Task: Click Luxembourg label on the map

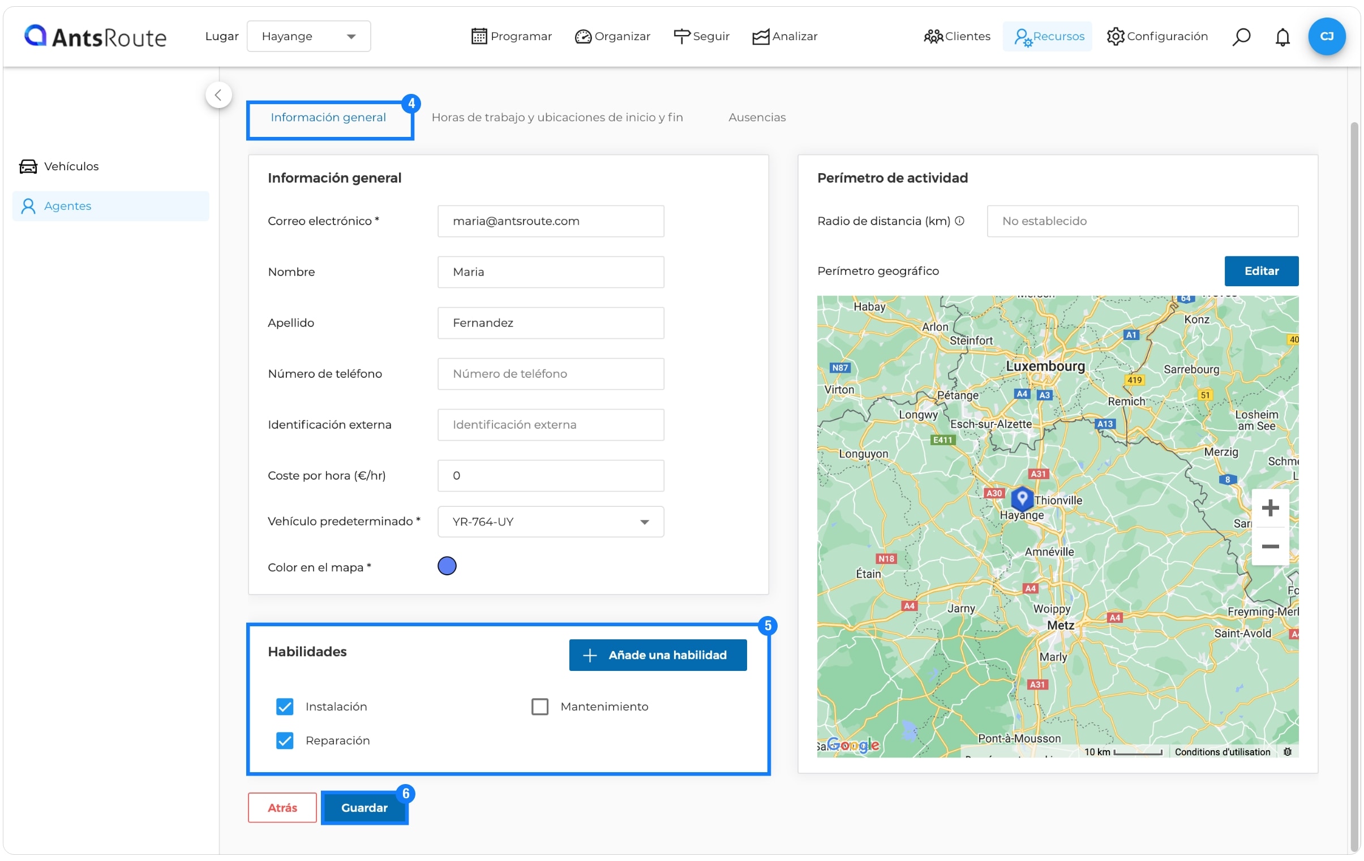Action: [1045, 366]
